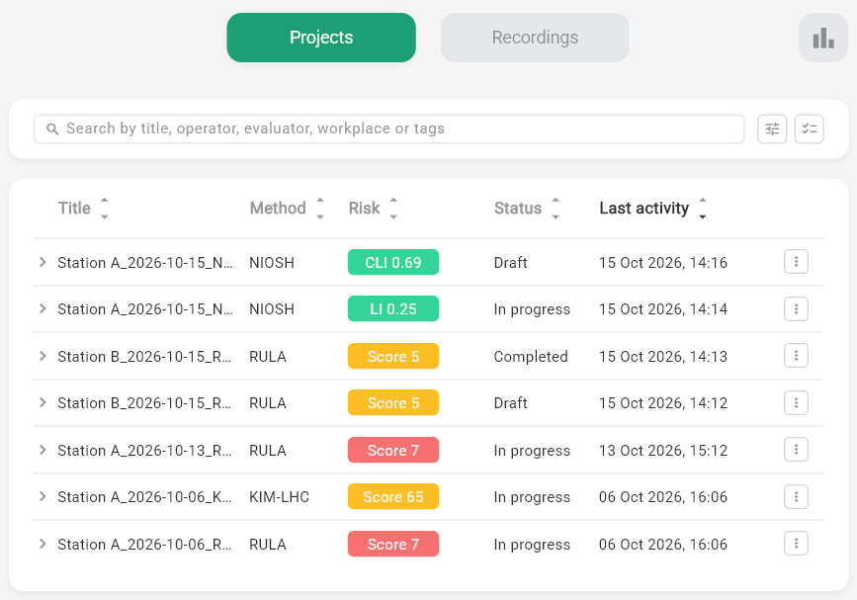Expand the Station B RULA Completed row
This screenshot has height=600, width=857.
click(43, 356)
